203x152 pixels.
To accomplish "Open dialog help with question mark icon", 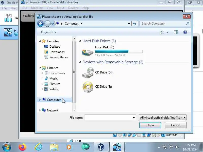I will (x=185, y=32).
